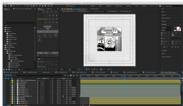Select the Rectangle shape tool

point(31,6)
